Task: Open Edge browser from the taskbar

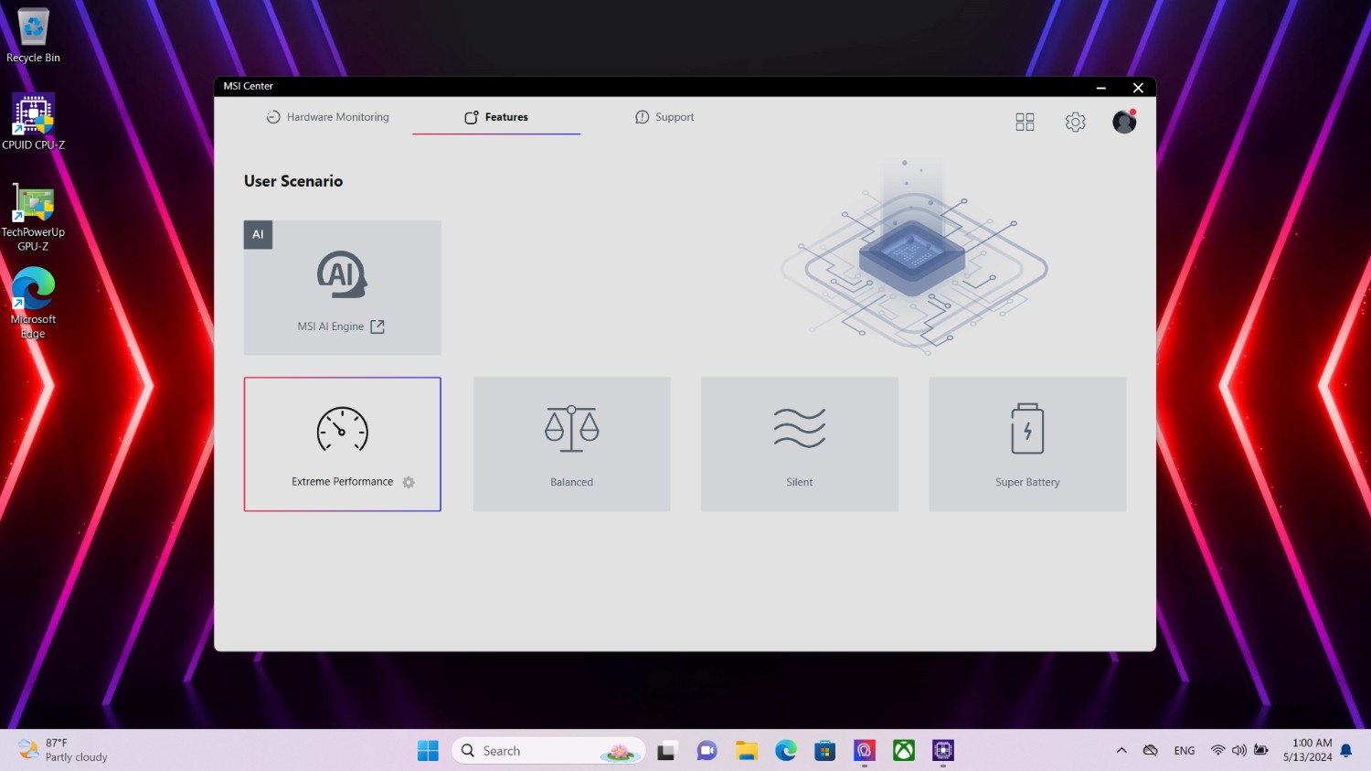Action: click(x=786, y=751)
